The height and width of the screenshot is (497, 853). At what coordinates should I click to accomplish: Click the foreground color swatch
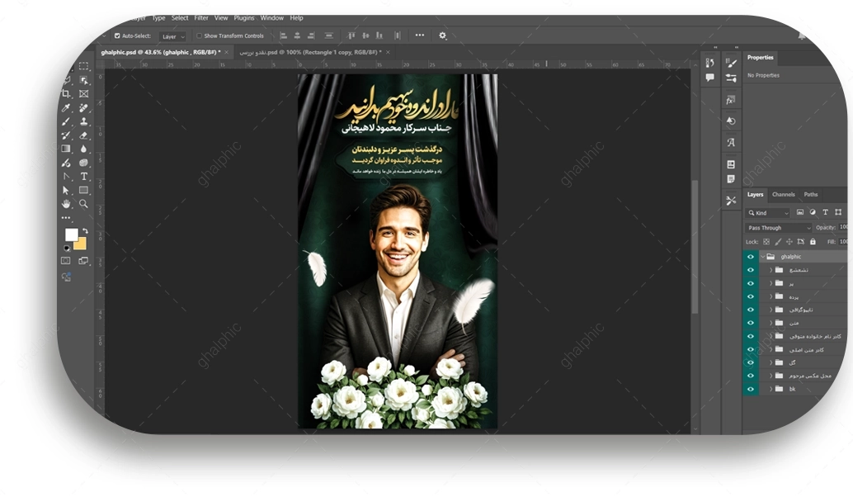click(71, 234)
